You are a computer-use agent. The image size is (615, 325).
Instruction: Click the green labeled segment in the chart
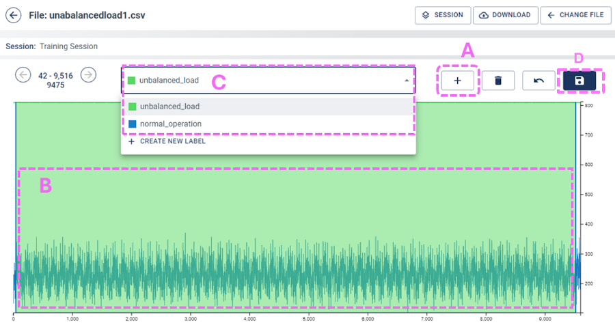[294, 205]
